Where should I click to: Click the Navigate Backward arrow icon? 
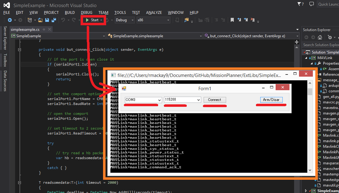[x=10, y=20]
